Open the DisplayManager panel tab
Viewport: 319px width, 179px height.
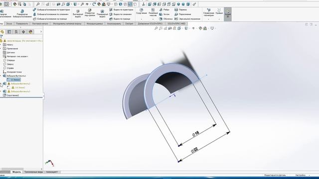(30, 32)
